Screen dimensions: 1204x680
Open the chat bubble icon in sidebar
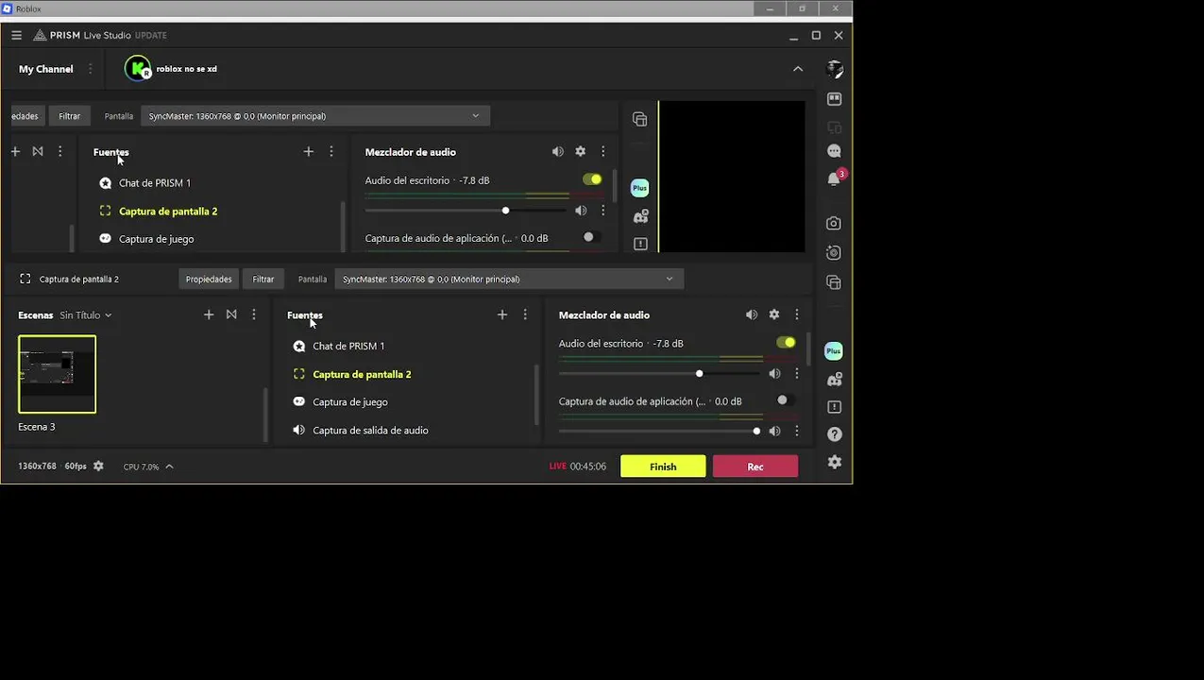(x=834, y=151)
